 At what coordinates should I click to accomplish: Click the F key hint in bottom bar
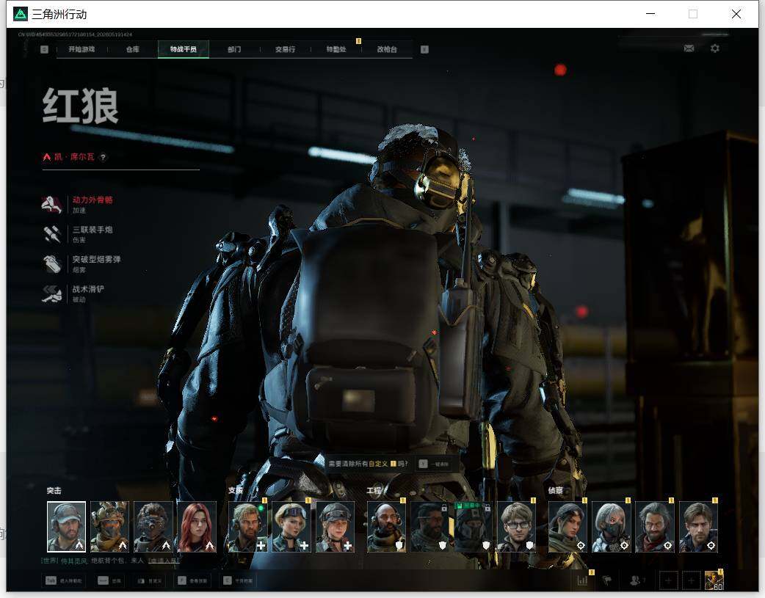181,580
